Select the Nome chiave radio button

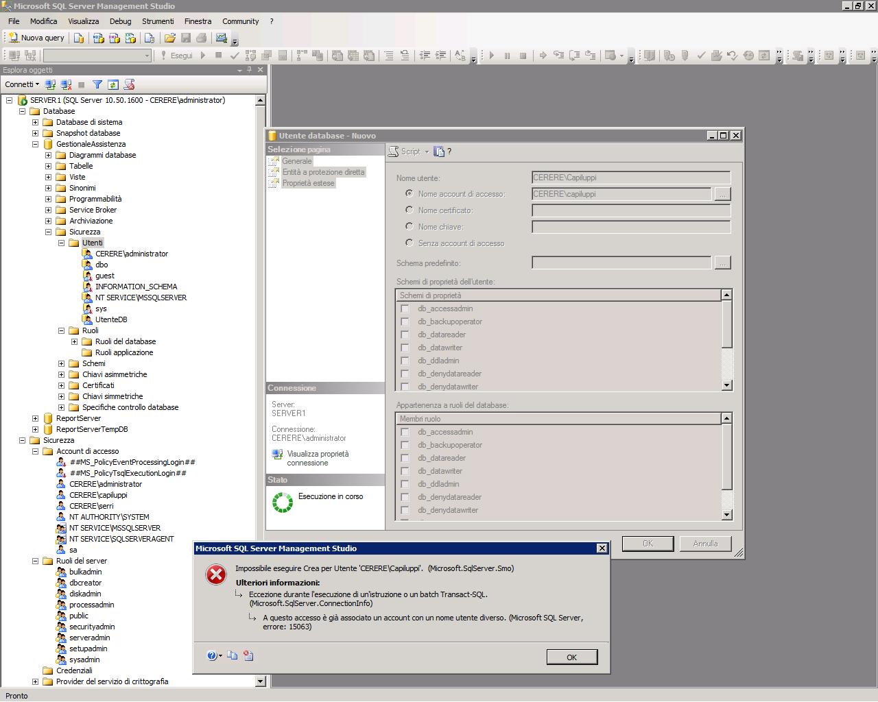click(410, 226)
